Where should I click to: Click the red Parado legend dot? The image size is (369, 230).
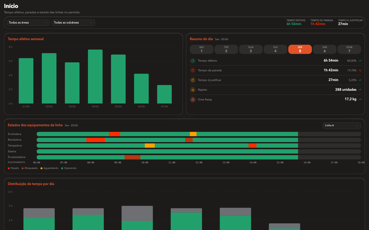click(x=9, y=168)
